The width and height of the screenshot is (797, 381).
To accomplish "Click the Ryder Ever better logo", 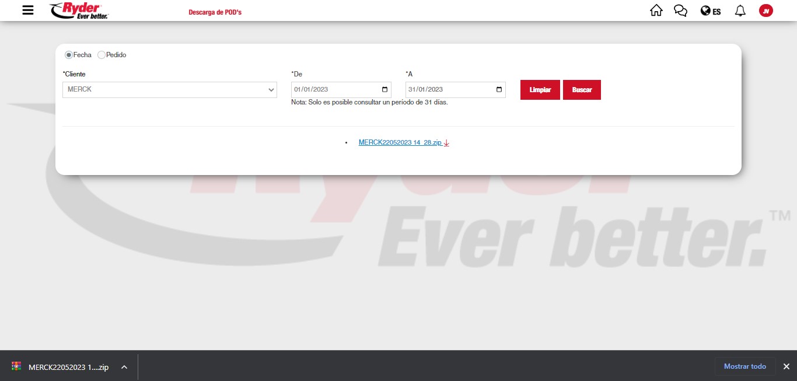I will click(79, 11).
